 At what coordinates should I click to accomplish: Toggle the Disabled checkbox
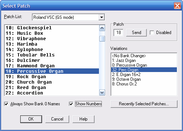(152, 33)
